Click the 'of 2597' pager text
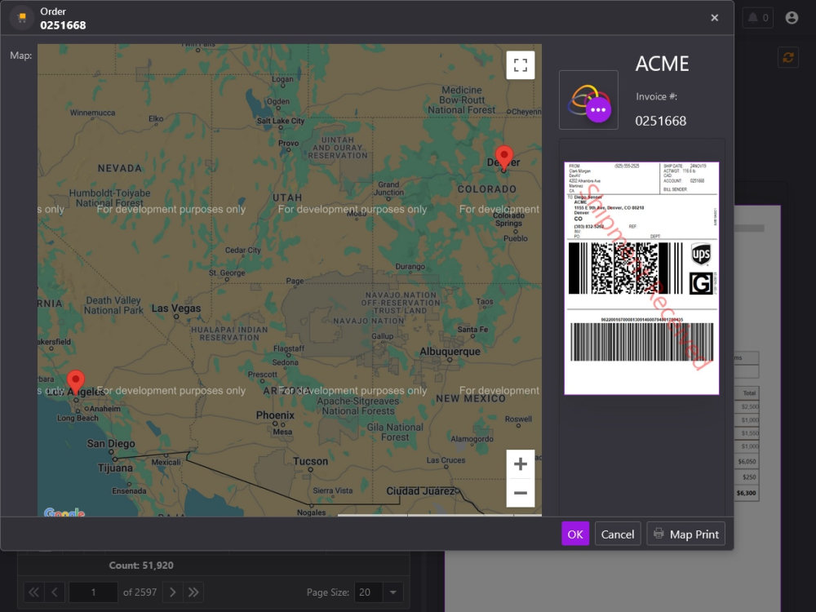The width and height of the screenshot is (816, 612). coord(140,592)
